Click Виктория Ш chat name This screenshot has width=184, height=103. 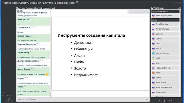tap(23, 19)
